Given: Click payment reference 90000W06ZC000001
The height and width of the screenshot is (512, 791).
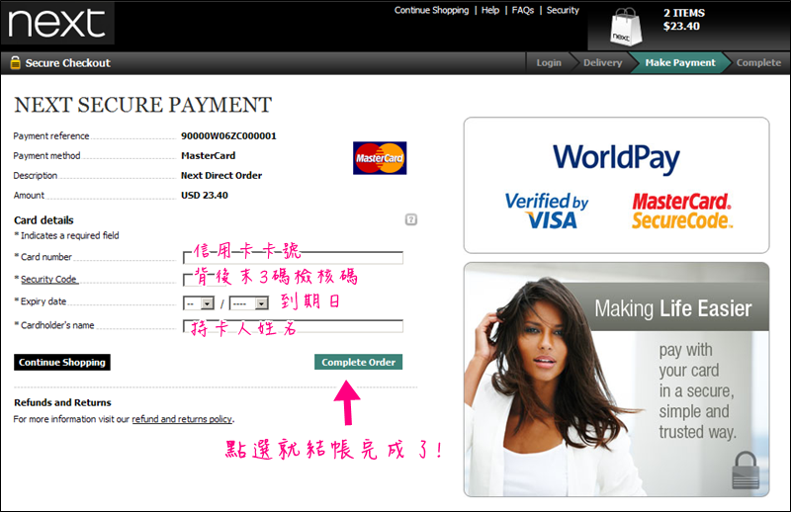Looking at the screenshot, I should pyautogui.click(x=228, y=135).
